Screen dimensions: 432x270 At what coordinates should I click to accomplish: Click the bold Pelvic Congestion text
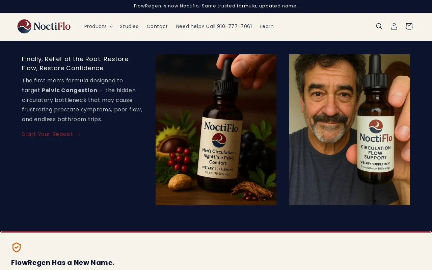70,90
